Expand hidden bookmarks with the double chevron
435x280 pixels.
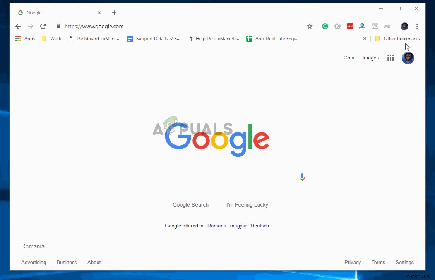point(365,39)
